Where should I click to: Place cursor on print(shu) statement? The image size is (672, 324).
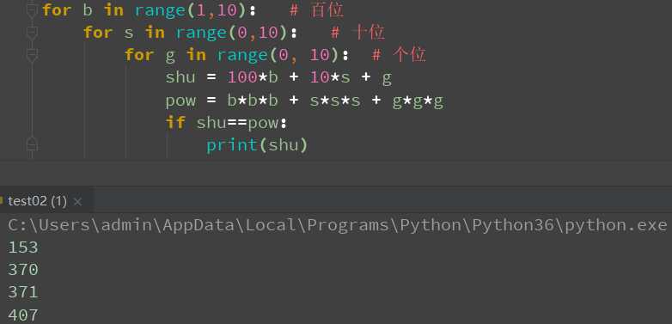click(257, 145)
